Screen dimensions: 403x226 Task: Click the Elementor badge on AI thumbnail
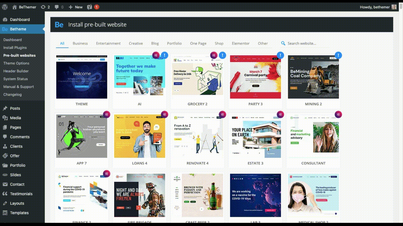tap(156, 55)
